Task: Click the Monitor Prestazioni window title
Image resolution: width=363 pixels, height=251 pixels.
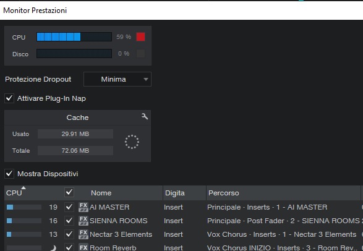Action: pos(35,11)
